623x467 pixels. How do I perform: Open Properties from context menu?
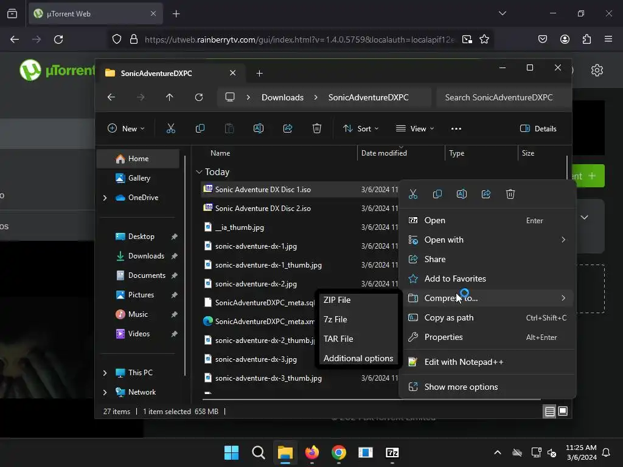(487, 337)
